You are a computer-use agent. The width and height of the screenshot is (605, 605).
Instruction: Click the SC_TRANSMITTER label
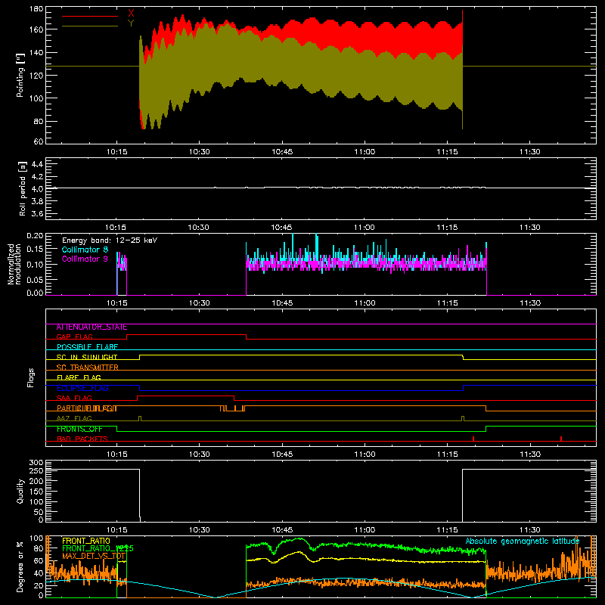[87, 368]
